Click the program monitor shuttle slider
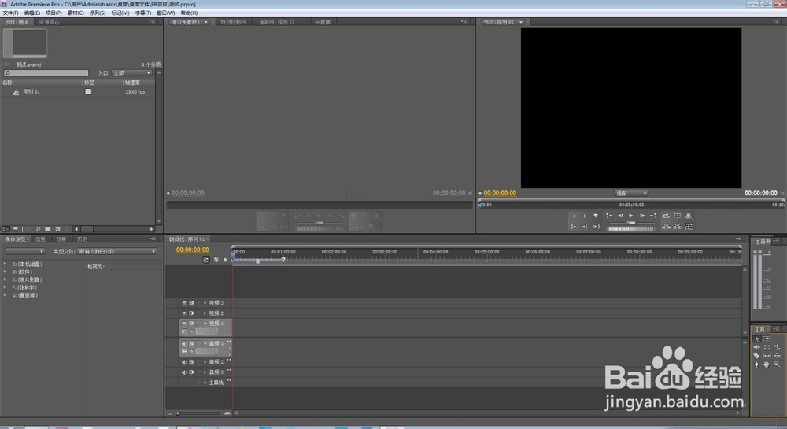This screenshot has height=429, width=787. [631, 222]
